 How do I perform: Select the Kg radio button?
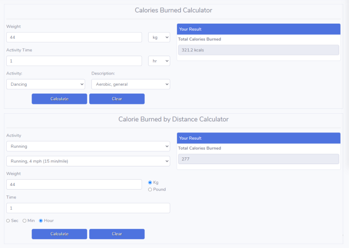coord(150,182)
